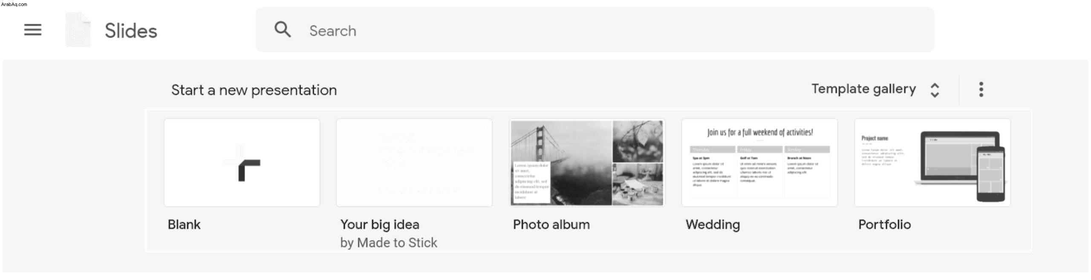Click the Slides app title text
The width and height of the screenshot is (1091, 280).
(131, 31)
